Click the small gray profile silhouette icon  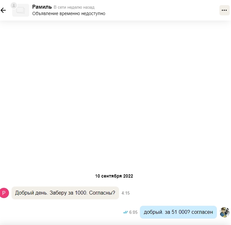(14, 5)
